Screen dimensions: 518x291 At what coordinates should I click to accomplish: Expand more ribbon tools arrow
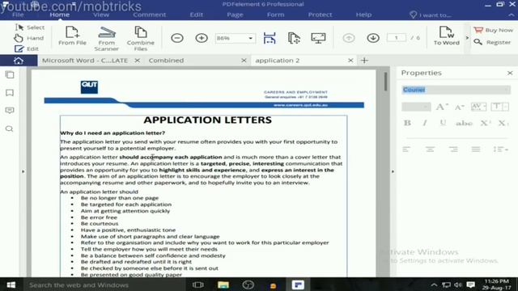click(467, 38)
